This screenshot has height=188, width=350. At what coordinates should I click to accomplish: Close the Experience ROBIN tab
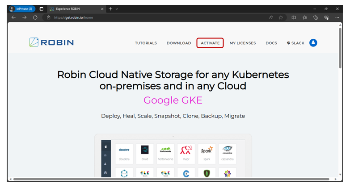102,9
